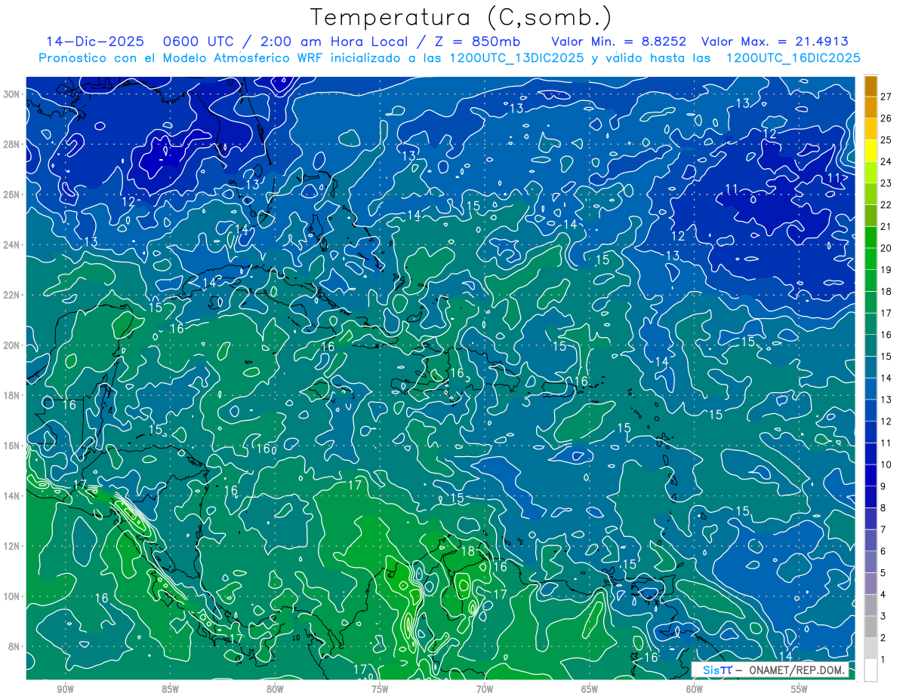Click latitude axis label 18N
The image size is (906, 699).
point(12,395)
